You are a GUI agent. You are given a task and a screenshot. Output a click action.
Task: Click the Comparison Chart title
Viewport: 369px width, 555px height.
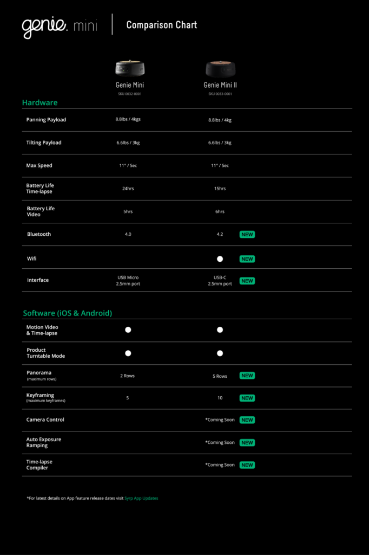click(161, 25)
